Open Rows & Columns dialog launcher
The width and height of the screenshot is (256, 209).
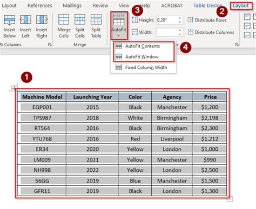(50, 45)
